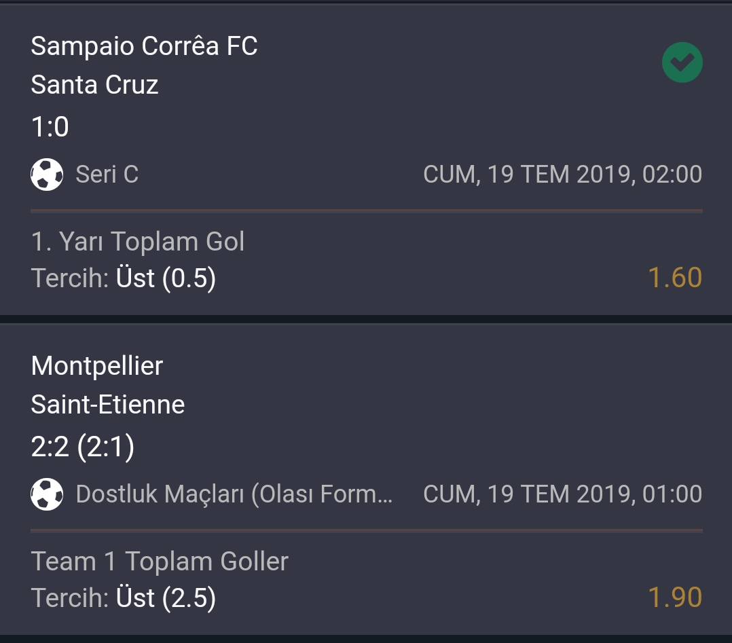Click the green checkmark won-bet icon
This screenshot has width=732, height=643.
tap(682, 62)
